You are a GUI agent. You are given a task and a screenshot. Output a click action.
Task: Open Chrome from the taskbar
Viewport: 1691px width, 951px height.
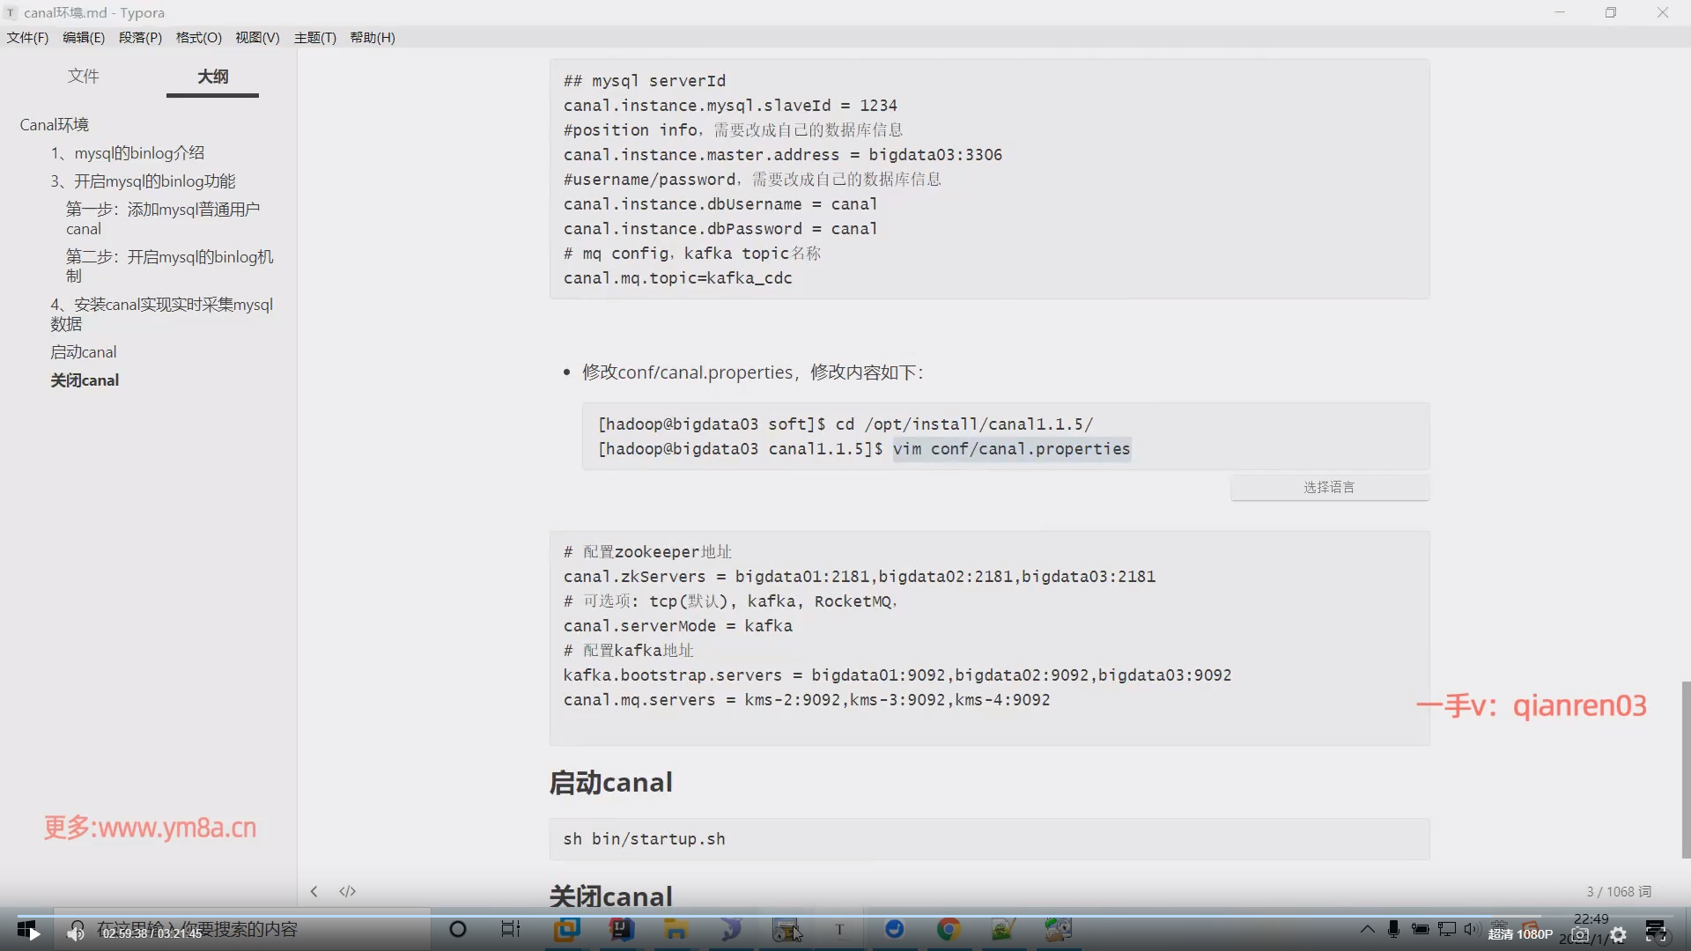click(x=949, y=929)
